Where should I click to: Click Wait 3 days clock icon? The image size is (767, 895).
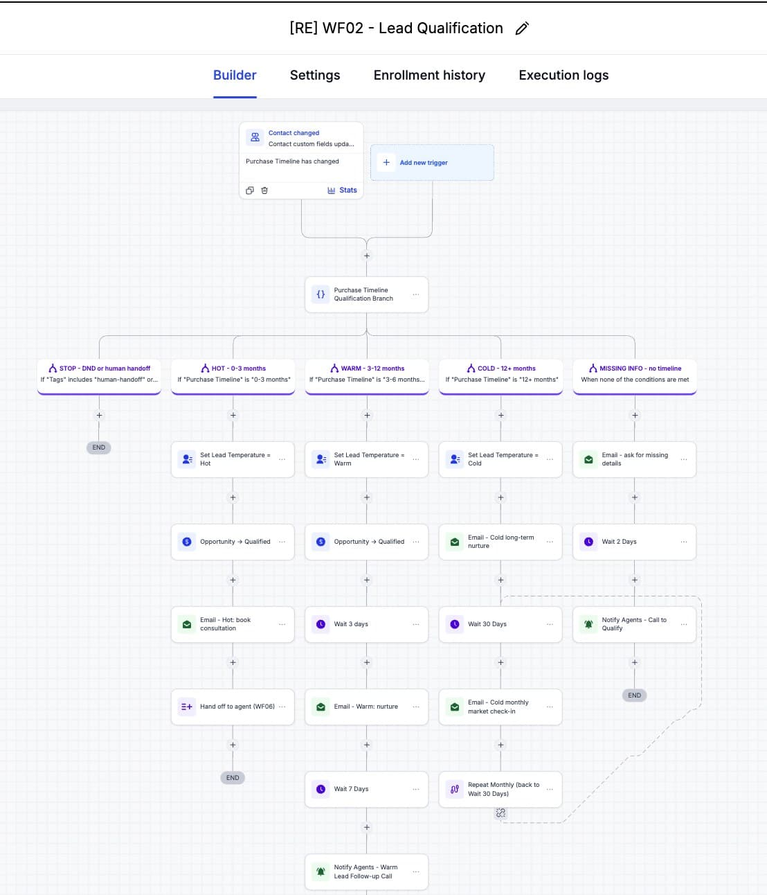(x=321, y=624)
